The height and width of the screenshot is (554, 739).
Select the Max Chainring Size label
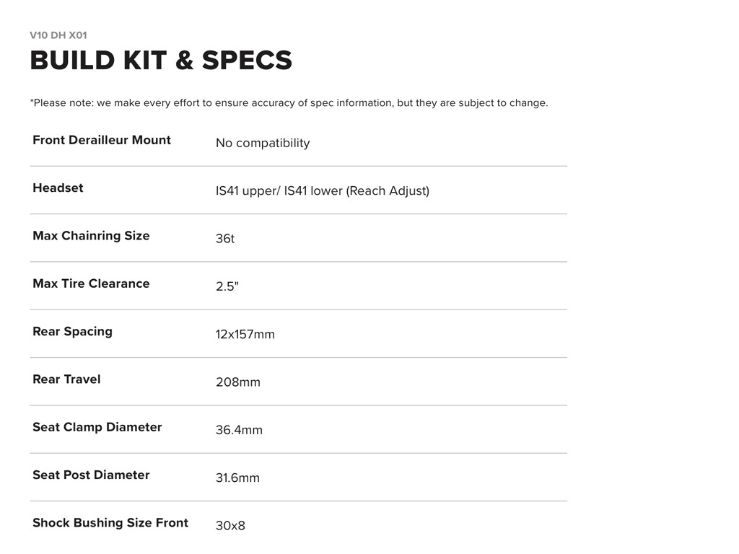(x=91, y=236)
